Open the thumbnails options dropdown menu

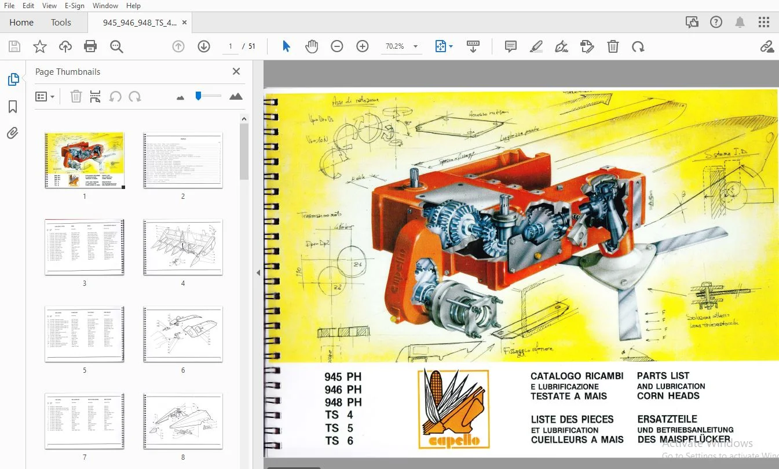[x=45, y=97]
